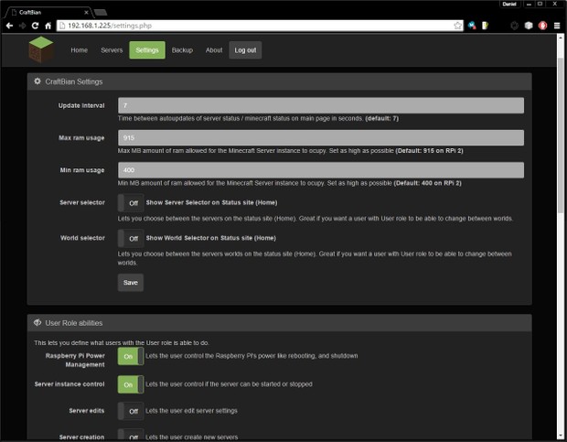This screenshot has height=442, width=567.
Task: Click the 'Server edits' label
Action: coord(87,411)
